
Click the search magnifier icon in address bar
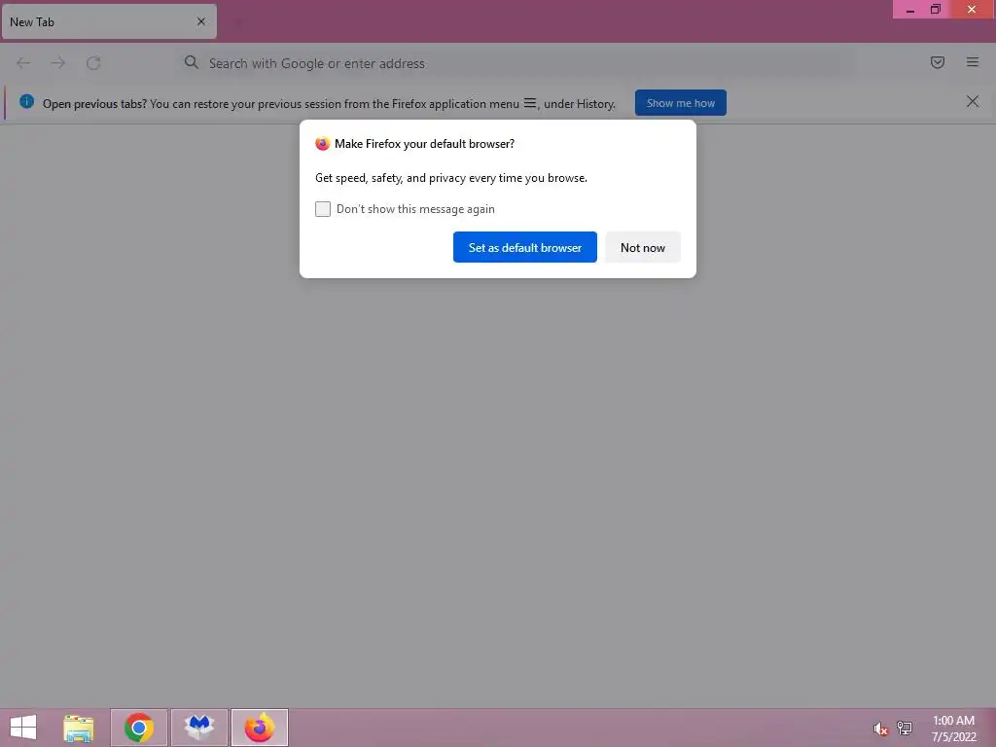(192, 62)
